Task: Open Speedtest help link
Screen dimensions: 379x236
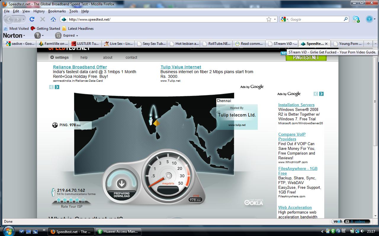Action: pyautogui.click(x=84, y=58)
